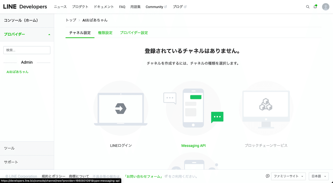Collapse the プロバイダー sidebar section
333x183 pixels.
coord(27,34)
